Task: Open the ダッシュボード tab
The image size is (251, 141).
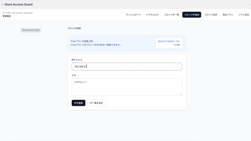Action: coord(133,15)
